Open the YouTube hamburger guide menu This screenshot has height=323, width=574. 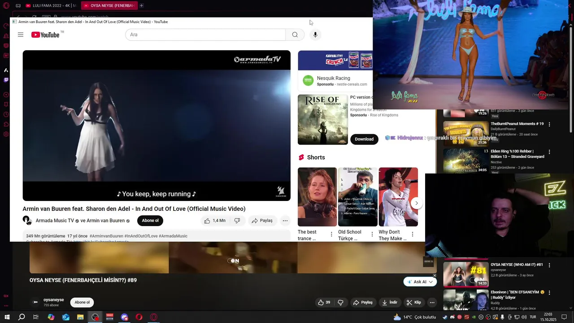click(x=21, y=35)
